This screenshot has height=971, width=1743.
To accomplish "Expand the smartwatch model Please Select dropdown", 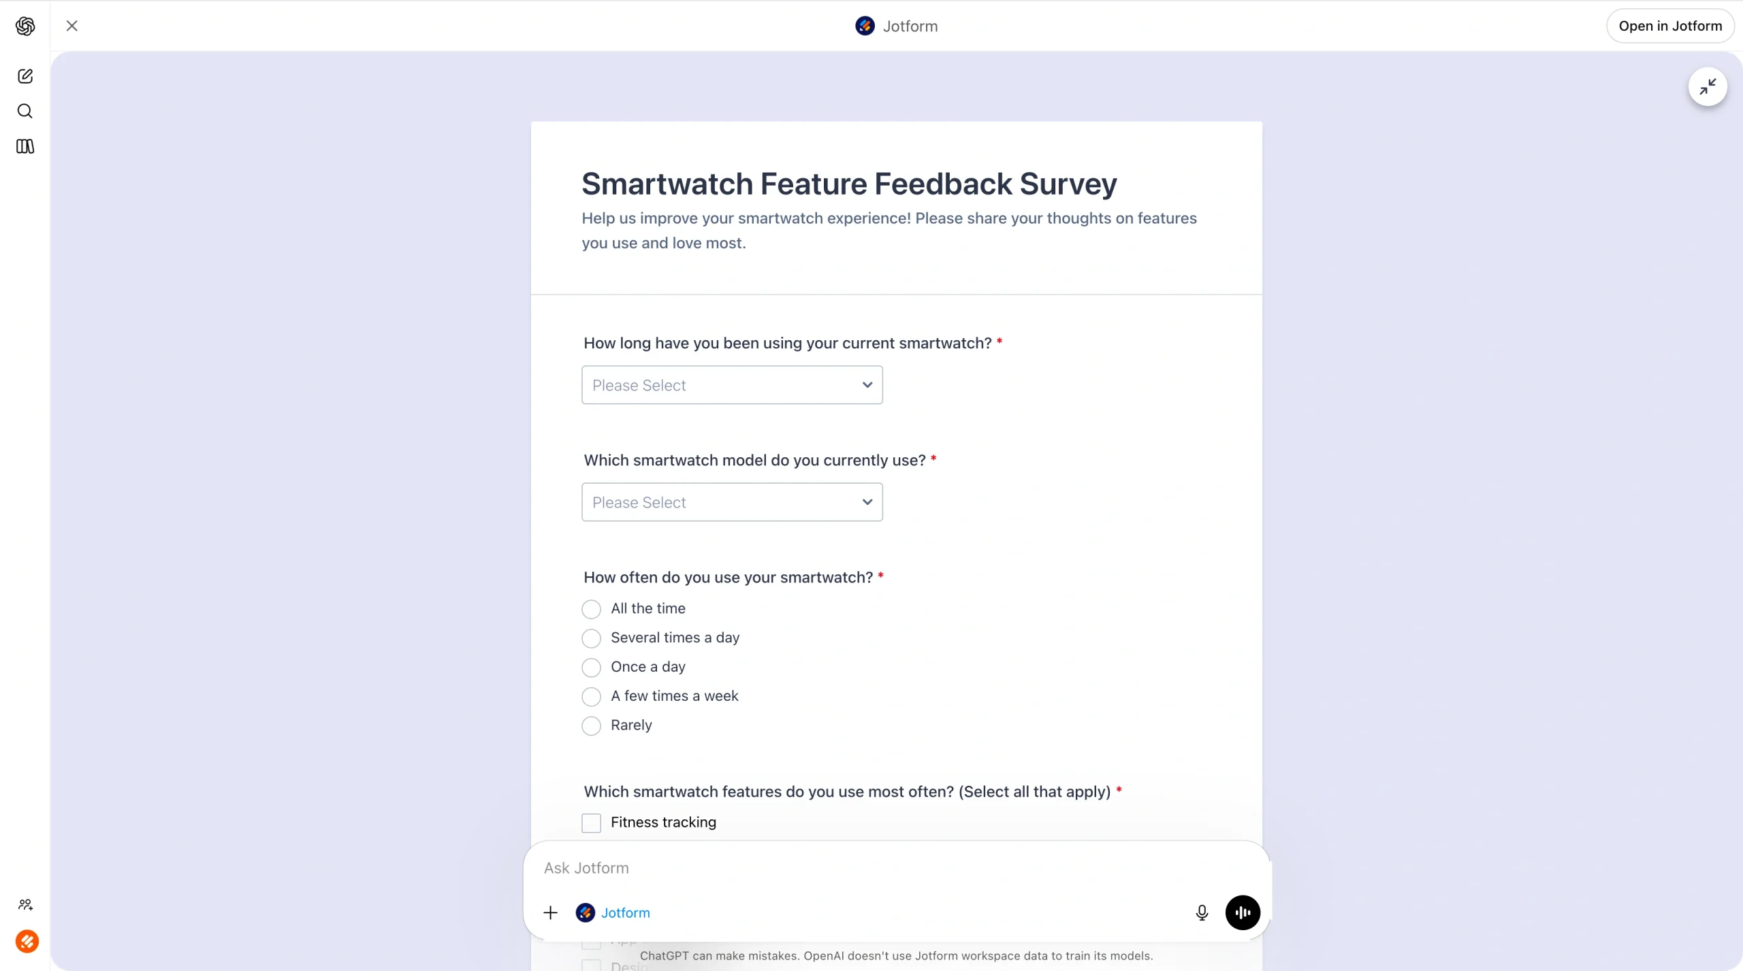I will (731, 501).
